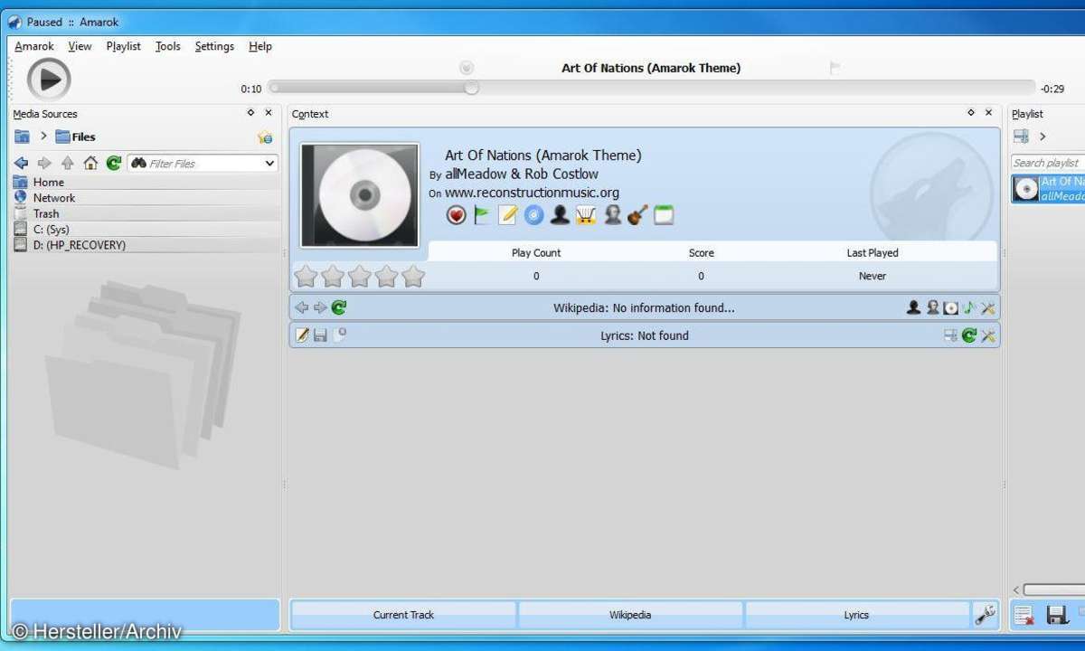The image size is (1085, 651).
Task: Click the black artist silhouette icon under title
Action: pos(561,215)
